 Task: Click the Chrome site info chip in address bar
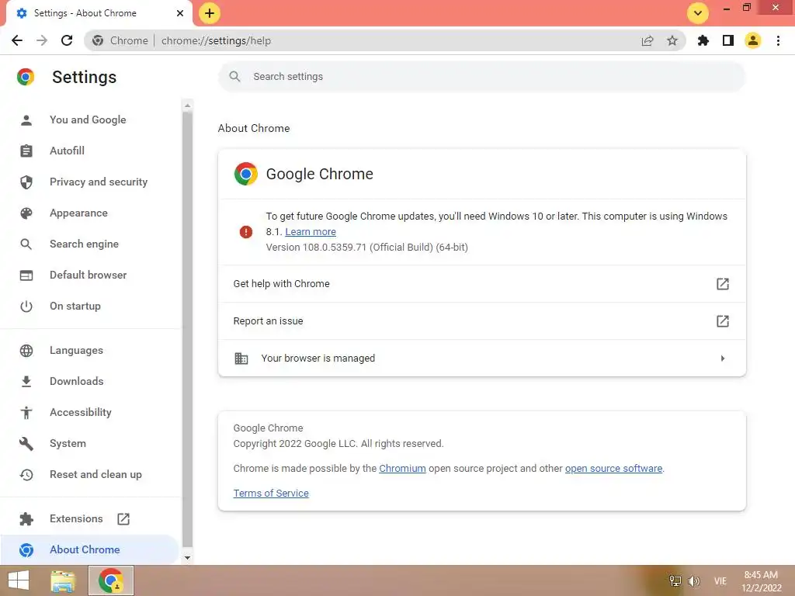click(x=120, y=40)
